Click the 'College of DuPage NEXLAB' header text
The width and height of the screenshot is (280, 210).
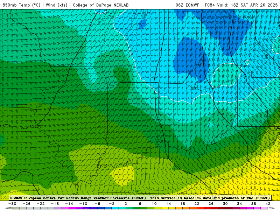(100, 5)
